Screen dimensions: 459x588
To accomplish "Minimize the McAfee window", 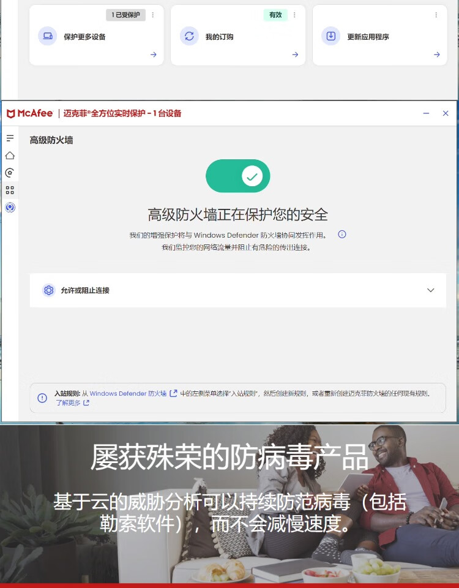I will click(x=426, y=113).
